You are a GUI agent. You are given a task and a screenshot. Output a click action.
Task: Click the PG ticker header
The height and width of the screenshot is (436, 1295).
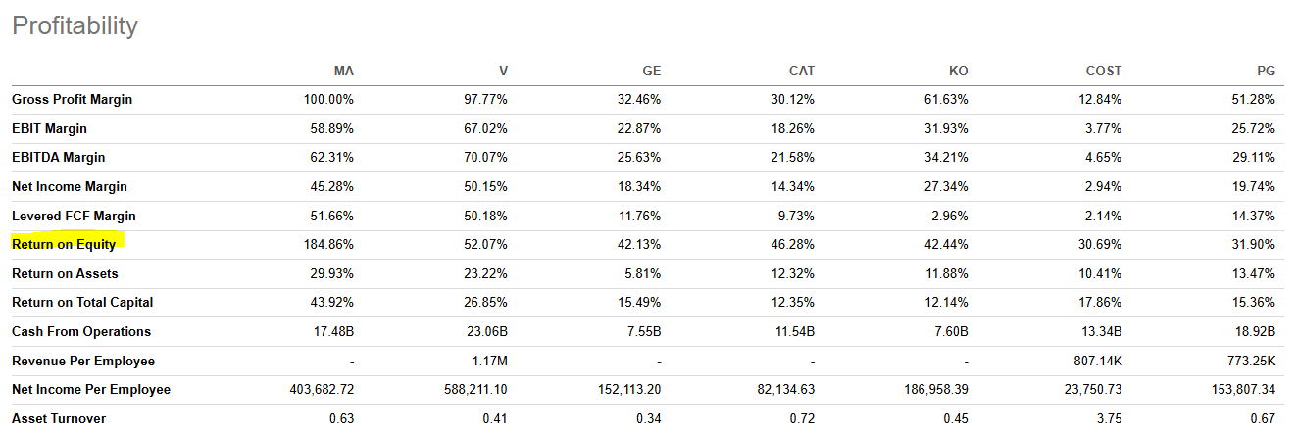1266,71
